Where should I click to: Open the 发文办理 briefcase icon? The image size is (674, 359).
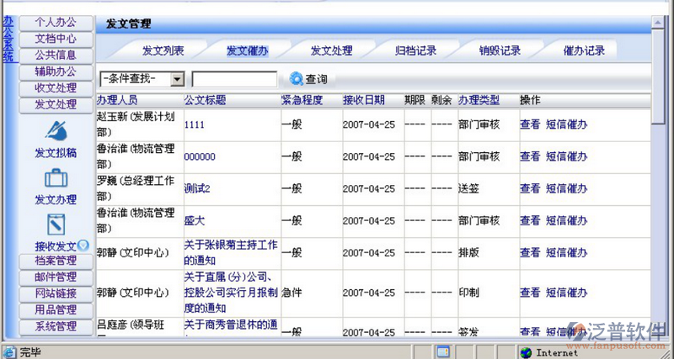pos(56,178)
